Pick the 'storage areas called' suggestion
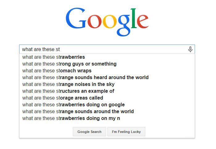Screen dimensions: 216x149 pos(107,98)
